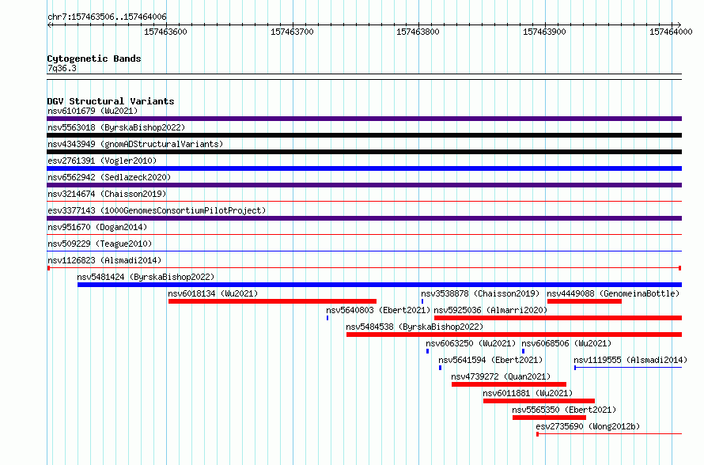Click the small blue marker under nsv5640803
Image resolution: width=704 pixels, height=465 pixels.
(x=327, y=318)
